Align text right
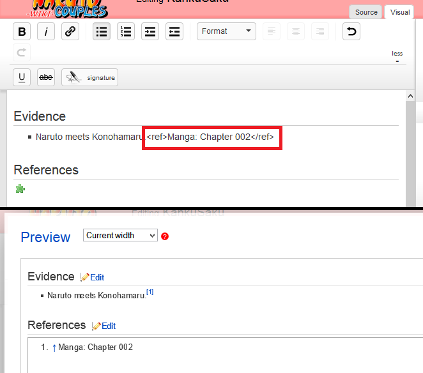 coord(320,31)
